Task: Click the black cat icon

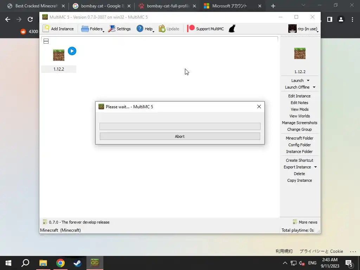Action: click(x=232, y=29)
